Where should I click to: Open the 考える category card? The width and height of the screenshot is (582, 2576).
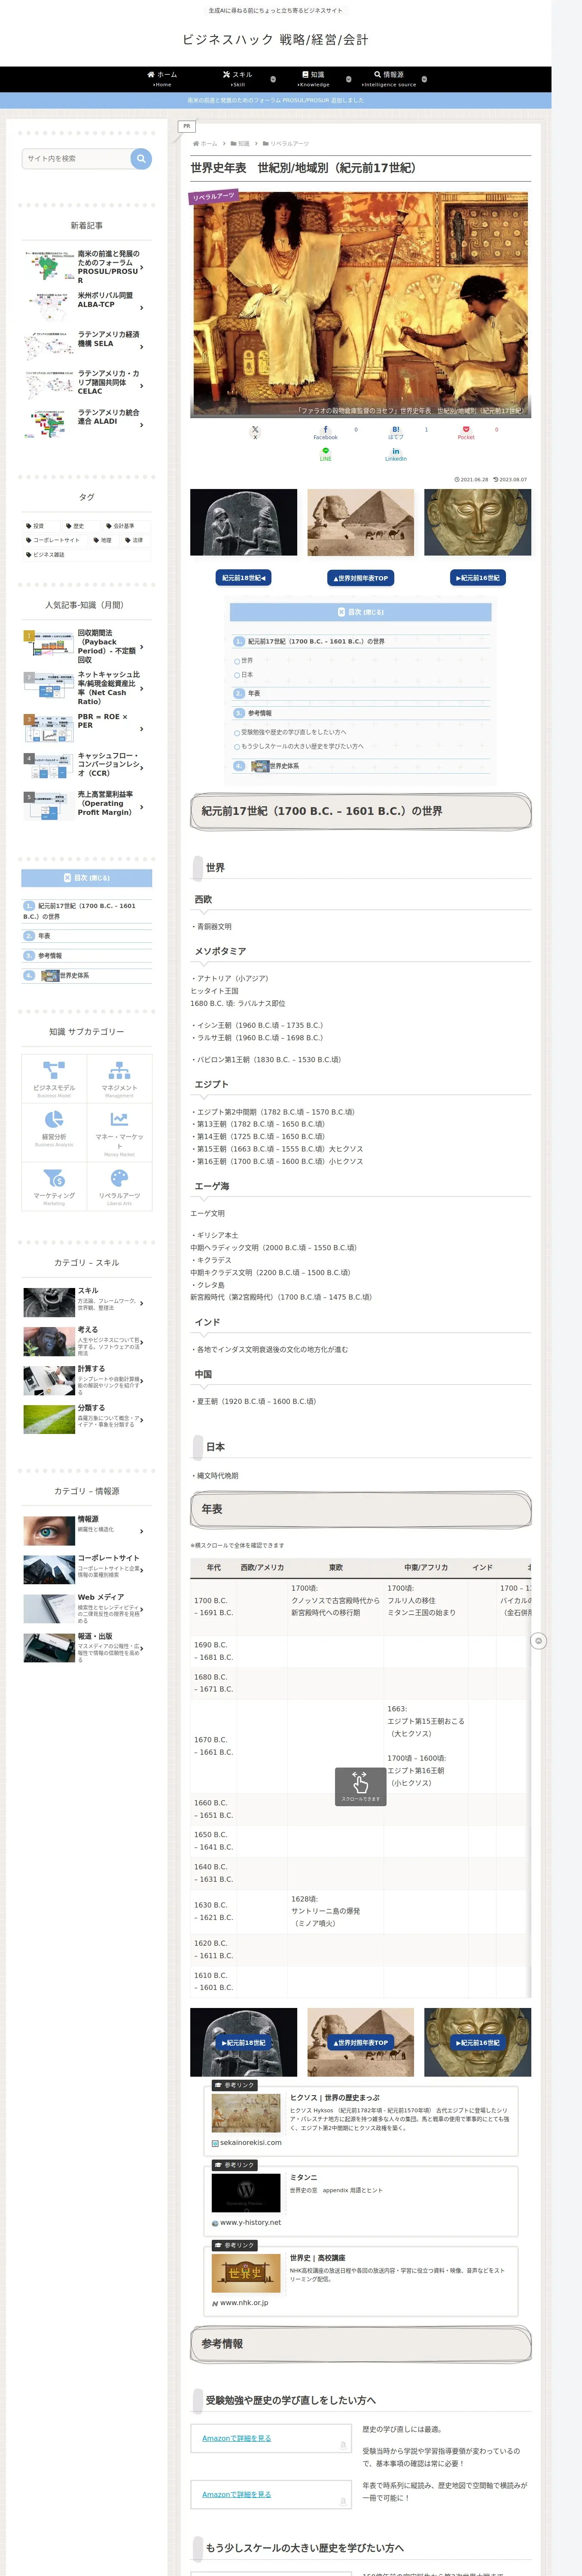(x=87, y=1342)
